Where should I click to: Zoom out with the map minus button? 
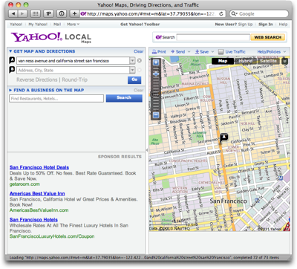[156, 115]
